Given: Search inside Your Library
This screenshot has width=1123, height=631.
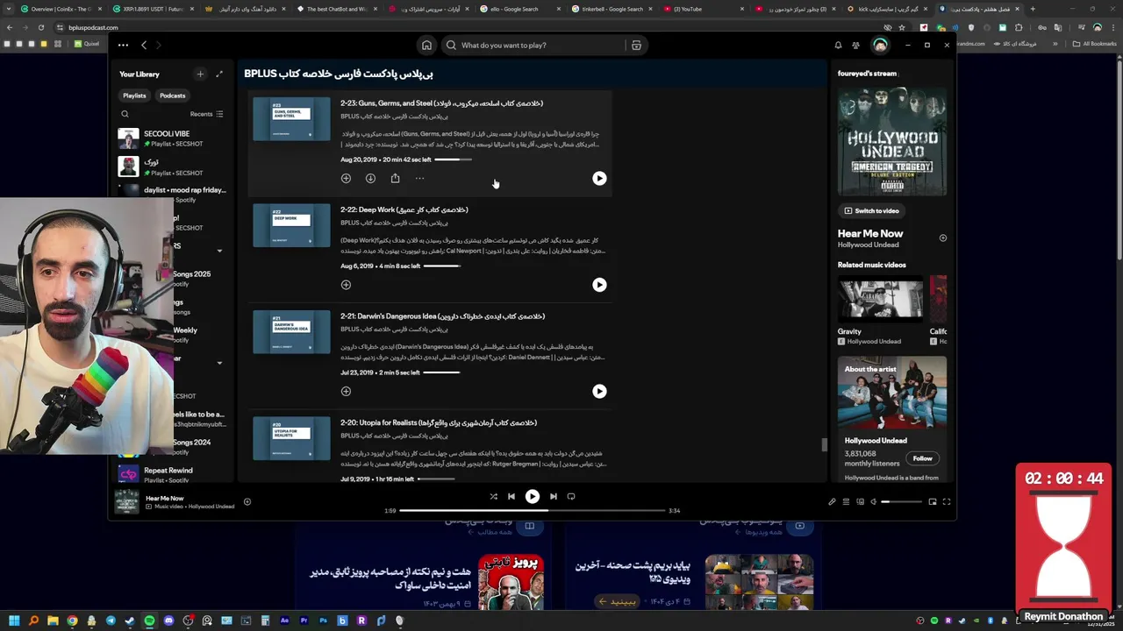Looking at the screenshot, I should [125, 114].
